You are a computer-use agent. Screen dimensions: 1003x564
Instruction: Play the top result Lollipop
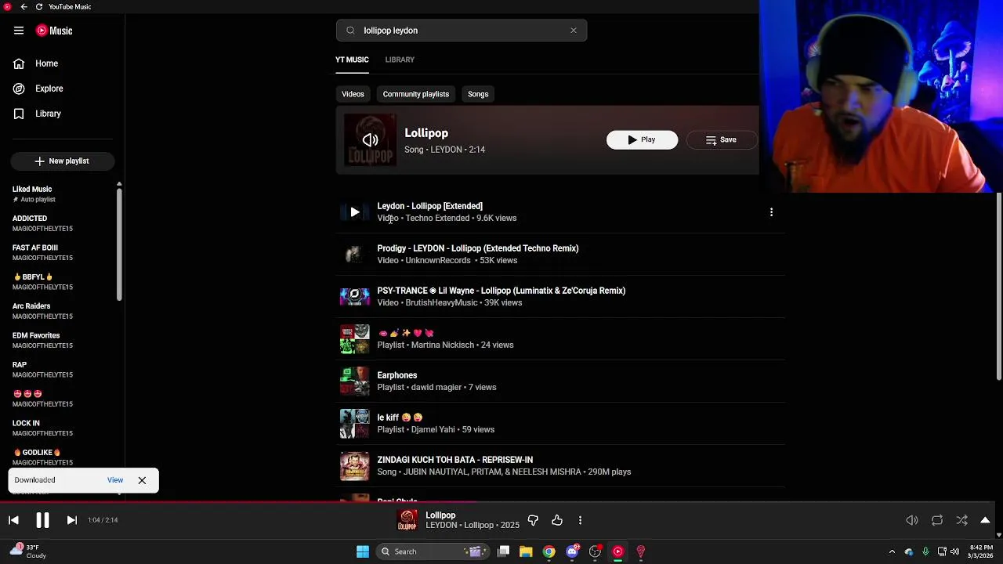click(642, 139)
